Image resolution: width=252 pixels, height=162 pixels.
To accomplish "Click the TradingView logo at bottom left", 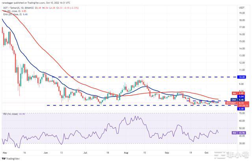I will 12,158.
